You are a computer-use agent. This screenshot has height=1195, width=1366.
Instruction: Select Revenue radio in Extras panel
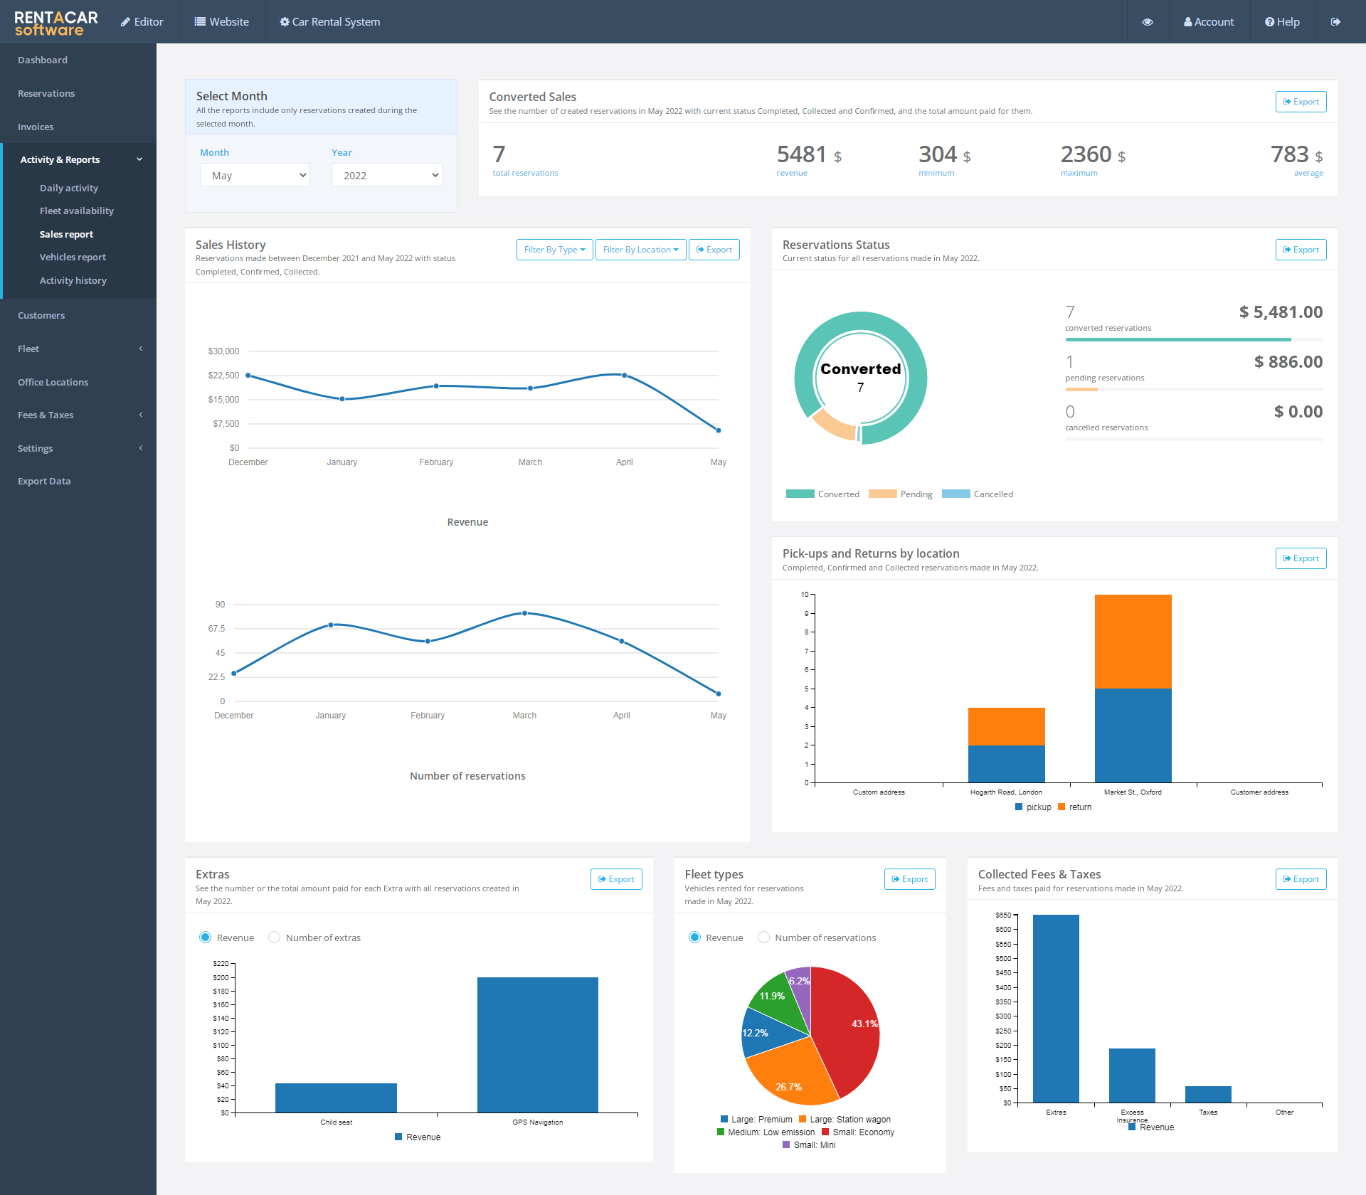point(206,938)
